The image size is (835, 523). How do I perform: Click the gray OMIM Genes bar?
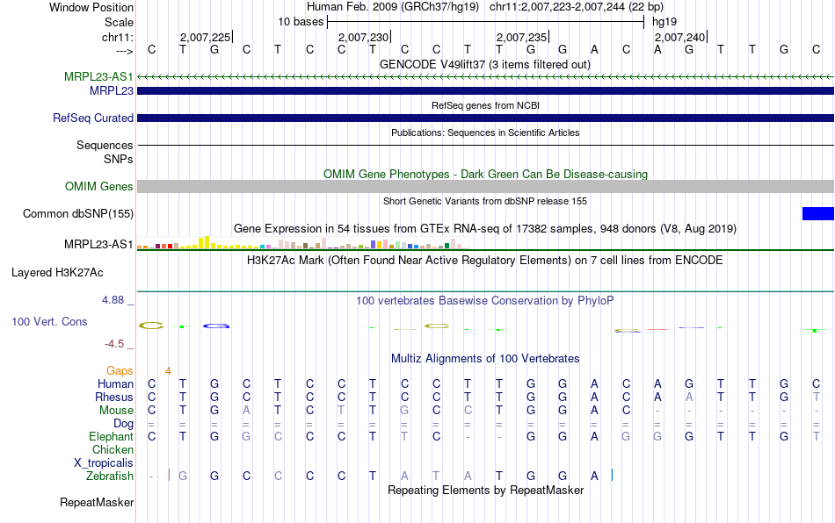(x=485, y=187)
